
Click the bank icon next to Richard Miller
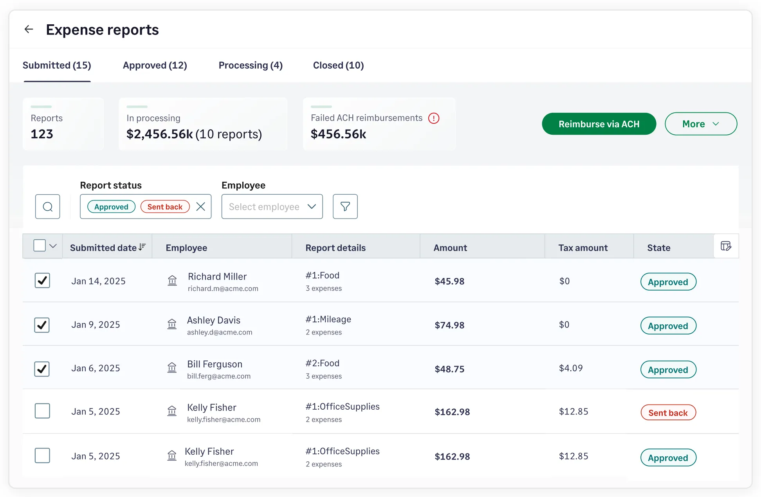coord(172,280)
